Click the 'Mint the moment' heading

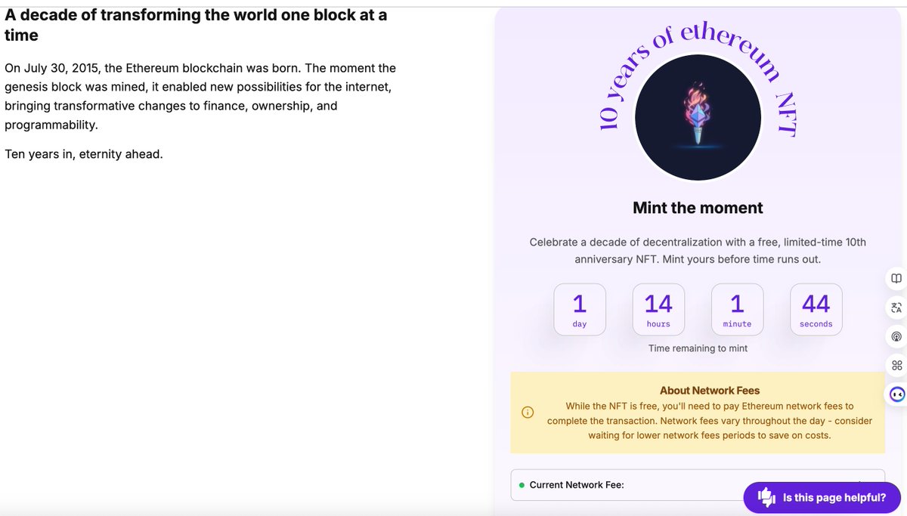[698, 208]
